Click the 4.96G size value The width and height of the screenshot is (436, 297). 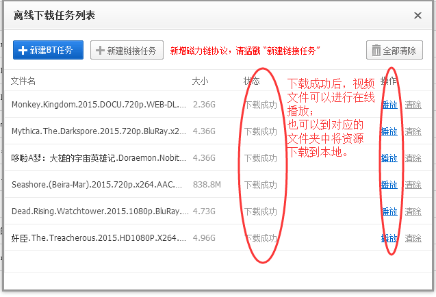204,238
